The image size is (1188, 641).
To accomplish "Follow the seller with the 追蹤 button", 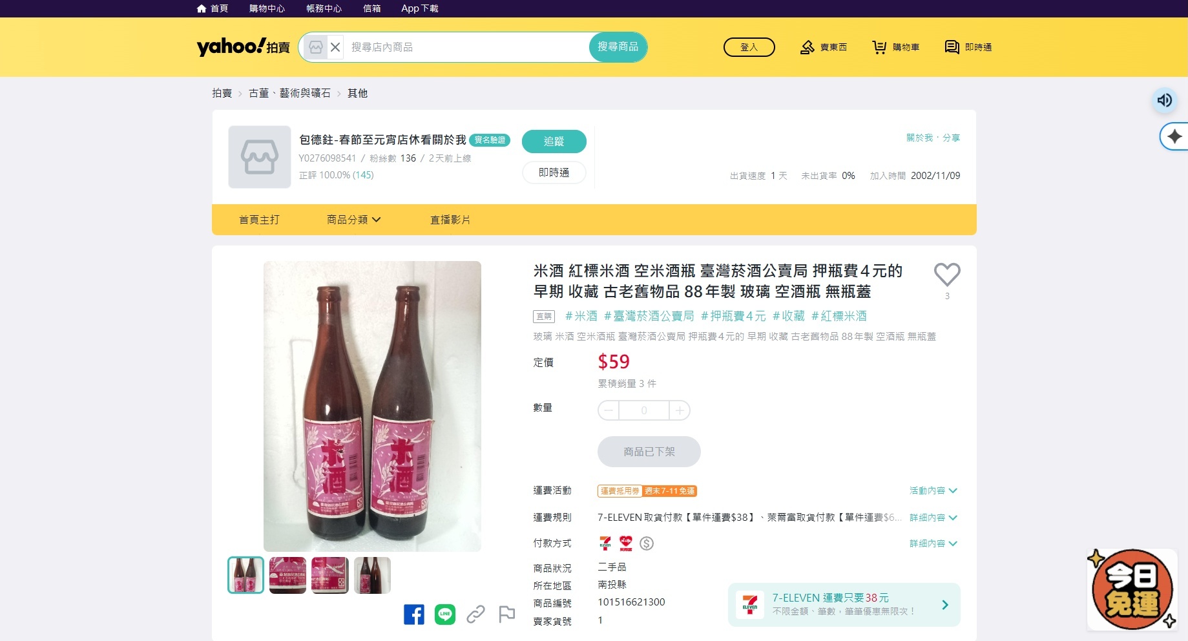I will pyautogui.click(x=554, y=141).
